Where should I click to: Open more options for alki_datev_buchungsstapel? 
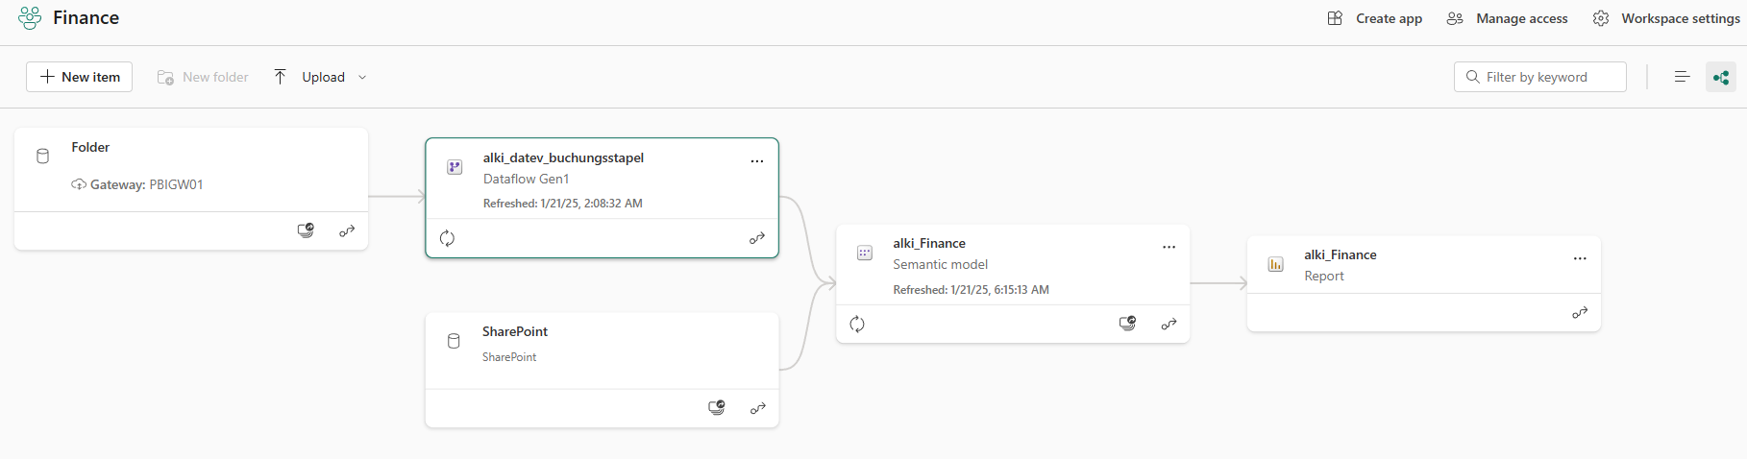coord(757,161)
